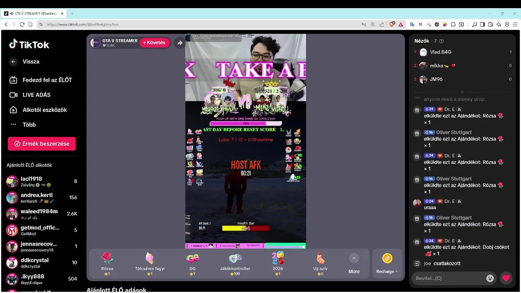
Task: Bookmark this page
Action: pyautogui.click(x=31, y=24)
